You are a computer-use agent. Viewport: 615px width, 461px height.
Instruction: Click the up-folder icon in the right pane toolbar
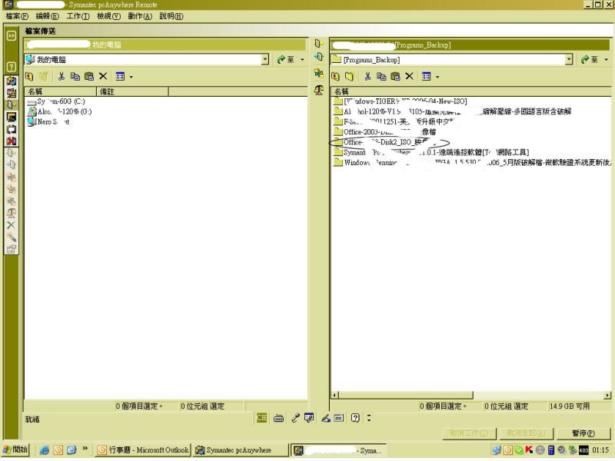click(x=335, y=76)
